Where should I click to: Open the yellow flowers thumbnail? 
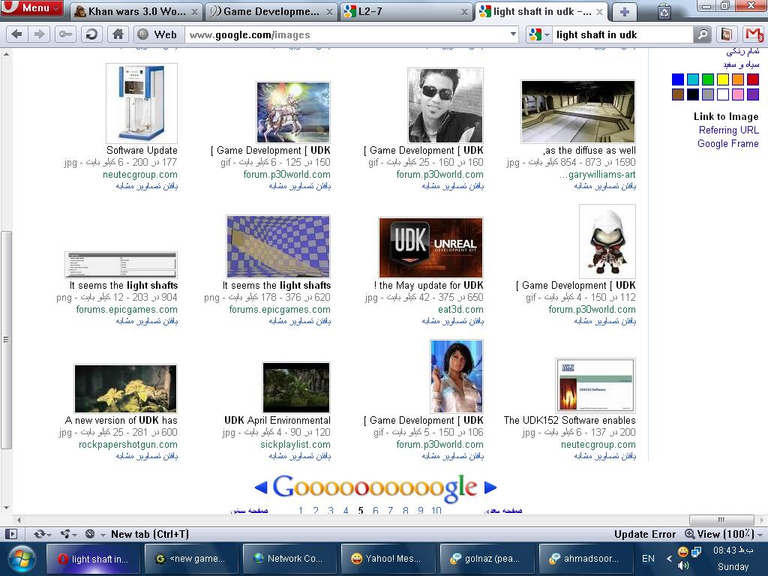point(125,389)
